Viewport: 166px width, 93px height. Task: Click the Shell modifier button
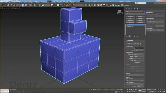[x=130, y=18]
